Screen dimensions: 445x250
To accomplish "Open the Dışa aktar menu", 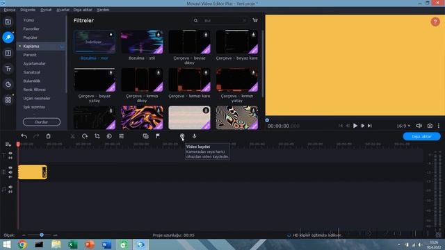I will click(83, 10).
